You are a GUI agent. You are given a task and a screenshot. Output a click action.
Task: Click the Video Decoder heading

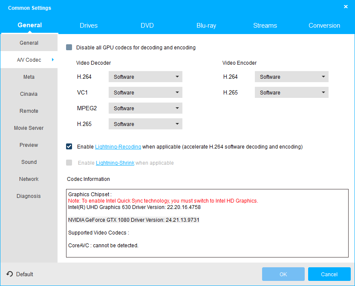click(93, 63)
